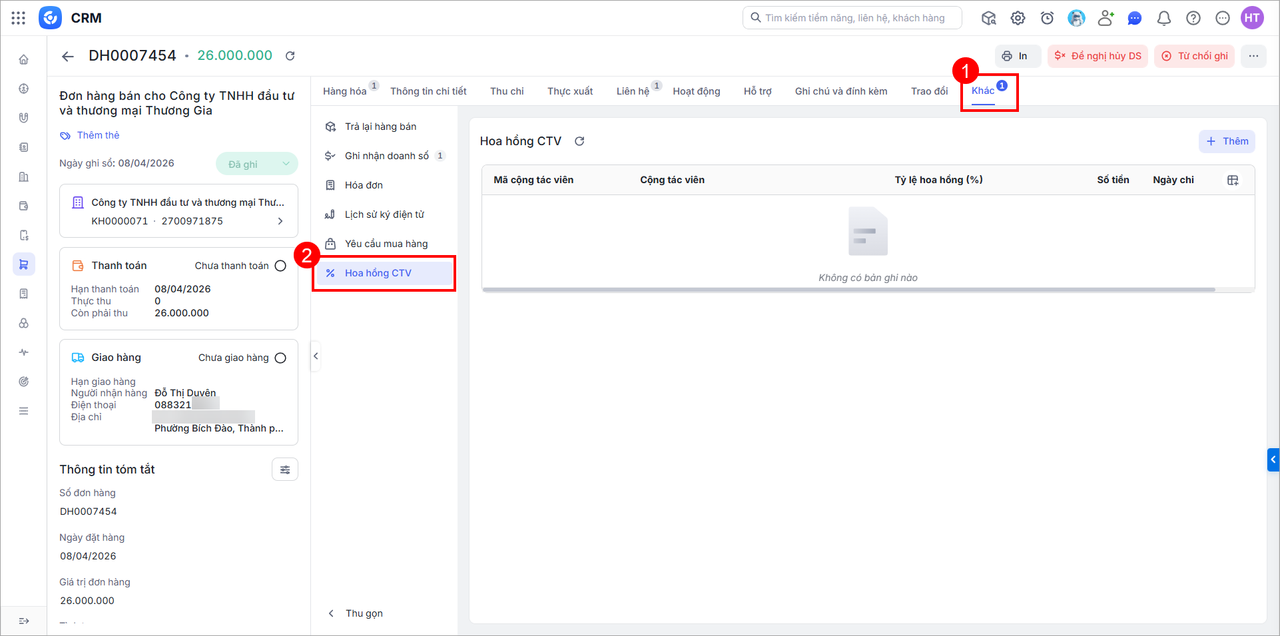Open the table column settings icon
The width and height of the screenshot is (1280, 636).
pos(1233,180)
